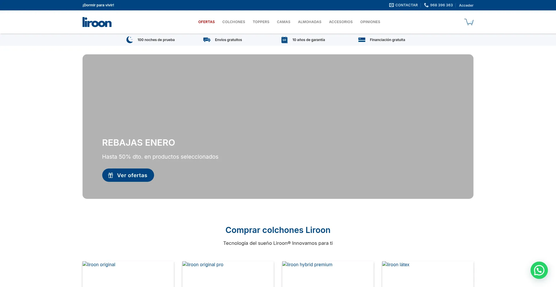Open the ACCESORIOS section
The height and width of the screenshot is (287, 556).
click(341, 22)
